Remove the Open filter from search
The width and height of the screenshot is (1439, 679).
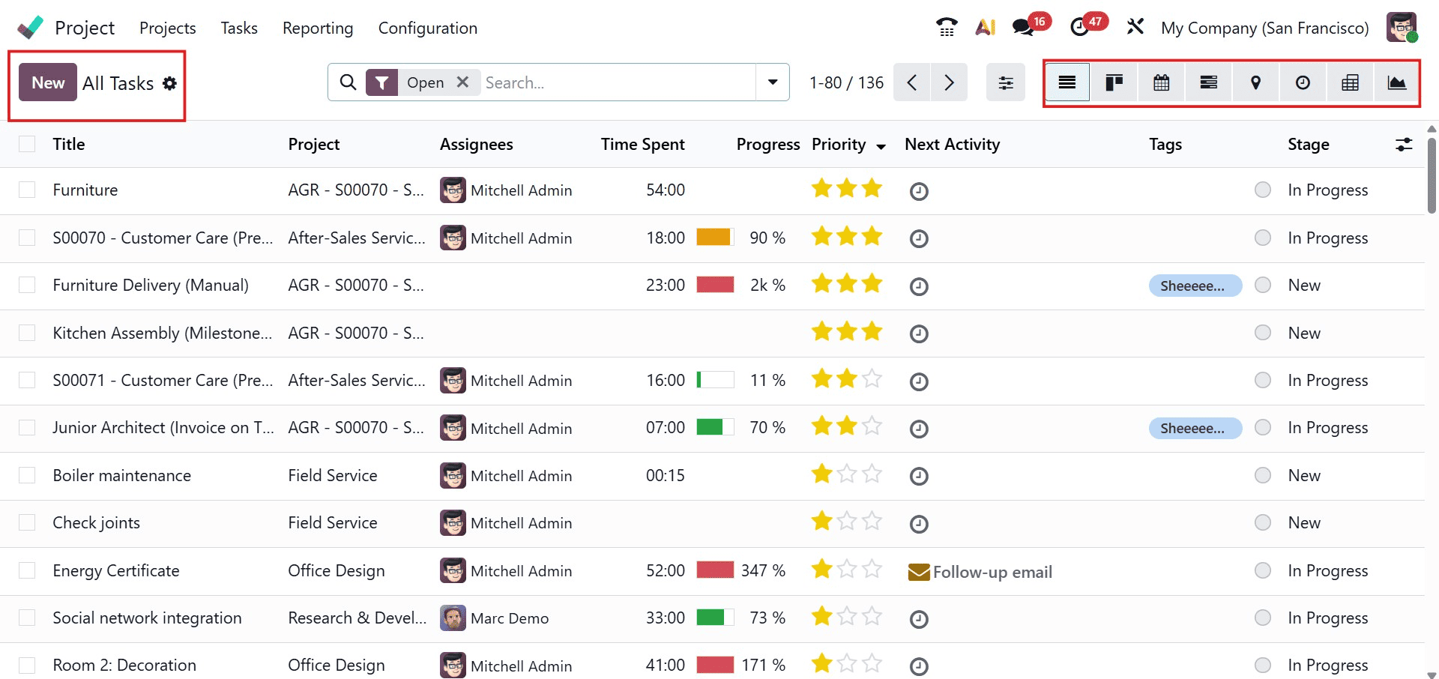click(x=463, y=82)
